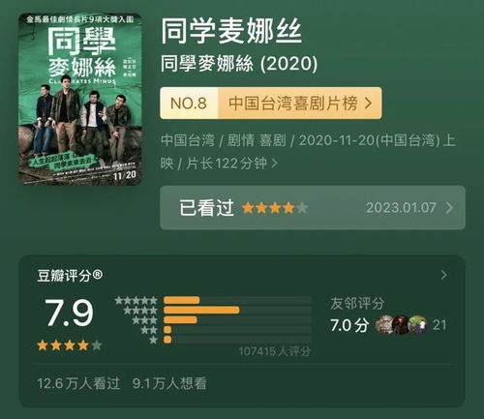Click the 2023.01.07 watched date

click(x=401, y=208)
